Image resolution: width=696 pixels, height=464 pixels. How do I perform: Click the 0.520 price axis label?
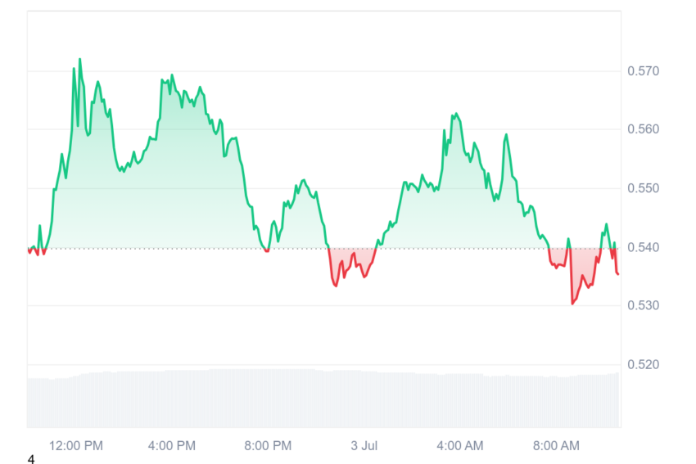(643, 365)
